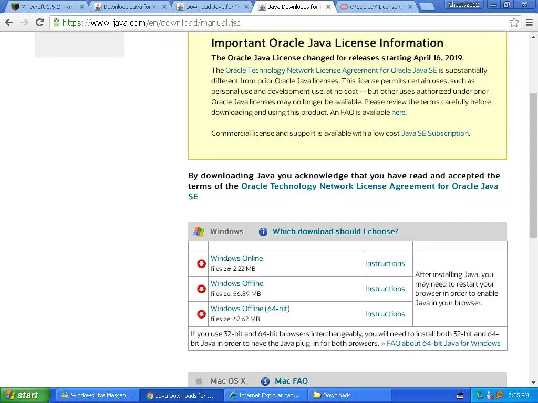538x403 pixels.
Task: Click the browser forward arrow
Action: pos(24,23)
